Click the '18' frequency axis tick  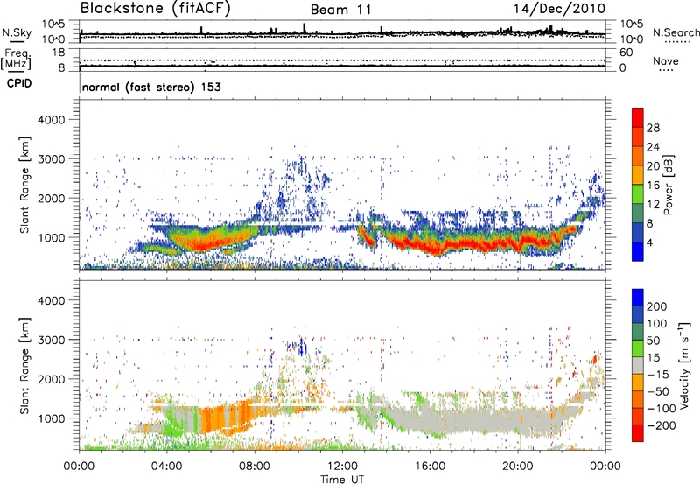[58, 53]
